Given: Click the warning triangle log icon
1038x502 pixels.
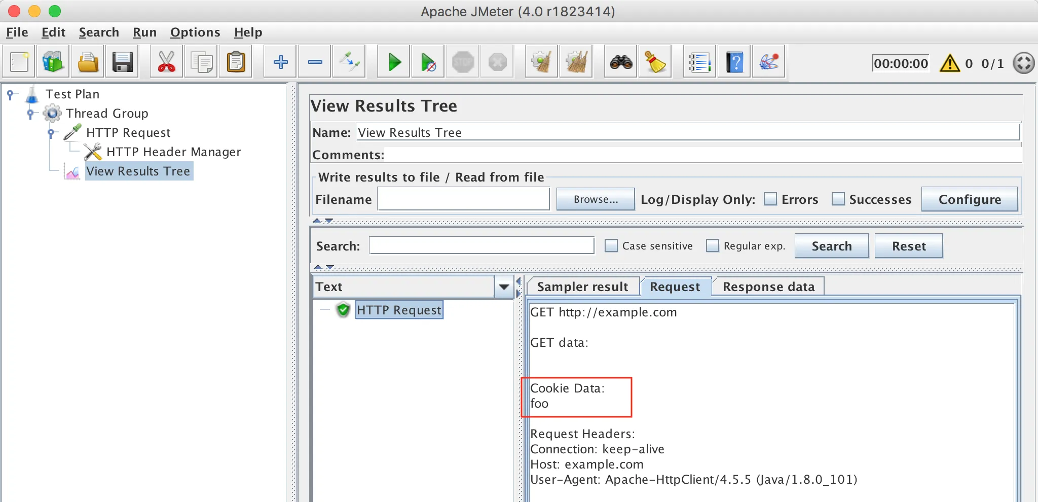Looking at the screenshot, I should tap(949, 63).
